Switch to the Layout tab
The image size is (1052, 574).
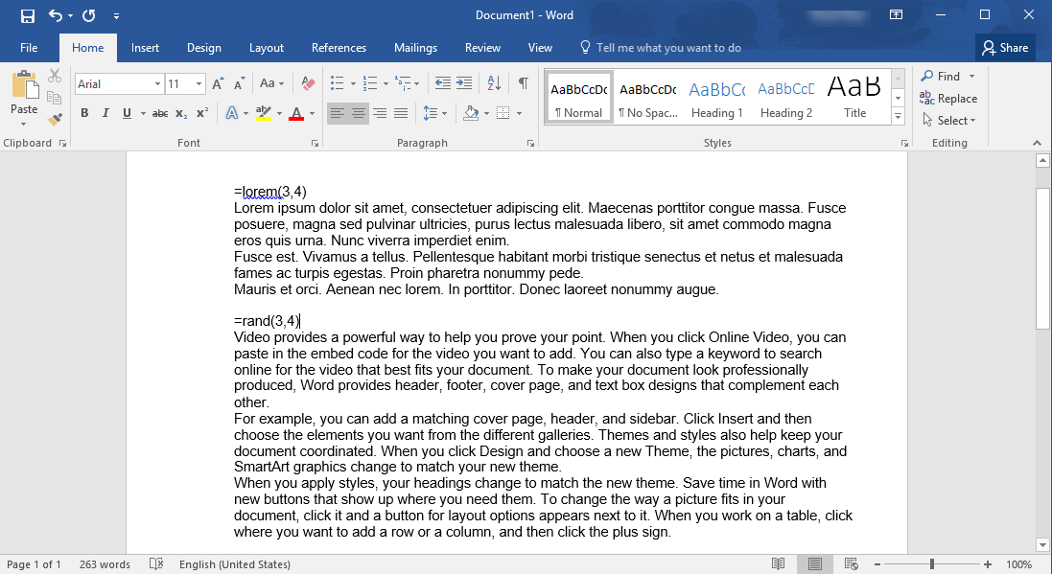(267, 48)
